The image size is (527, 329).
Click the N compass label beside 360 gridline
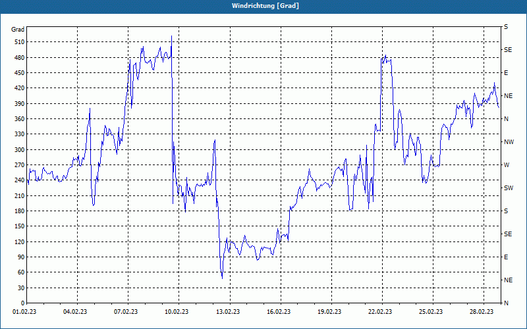pyautogui.click(x=506, y=119)
